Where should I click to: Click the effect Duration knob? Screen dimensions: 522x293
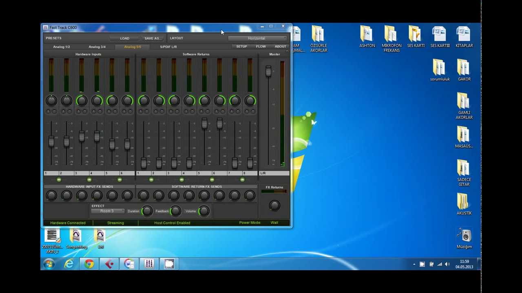click(x=147, y=211)
